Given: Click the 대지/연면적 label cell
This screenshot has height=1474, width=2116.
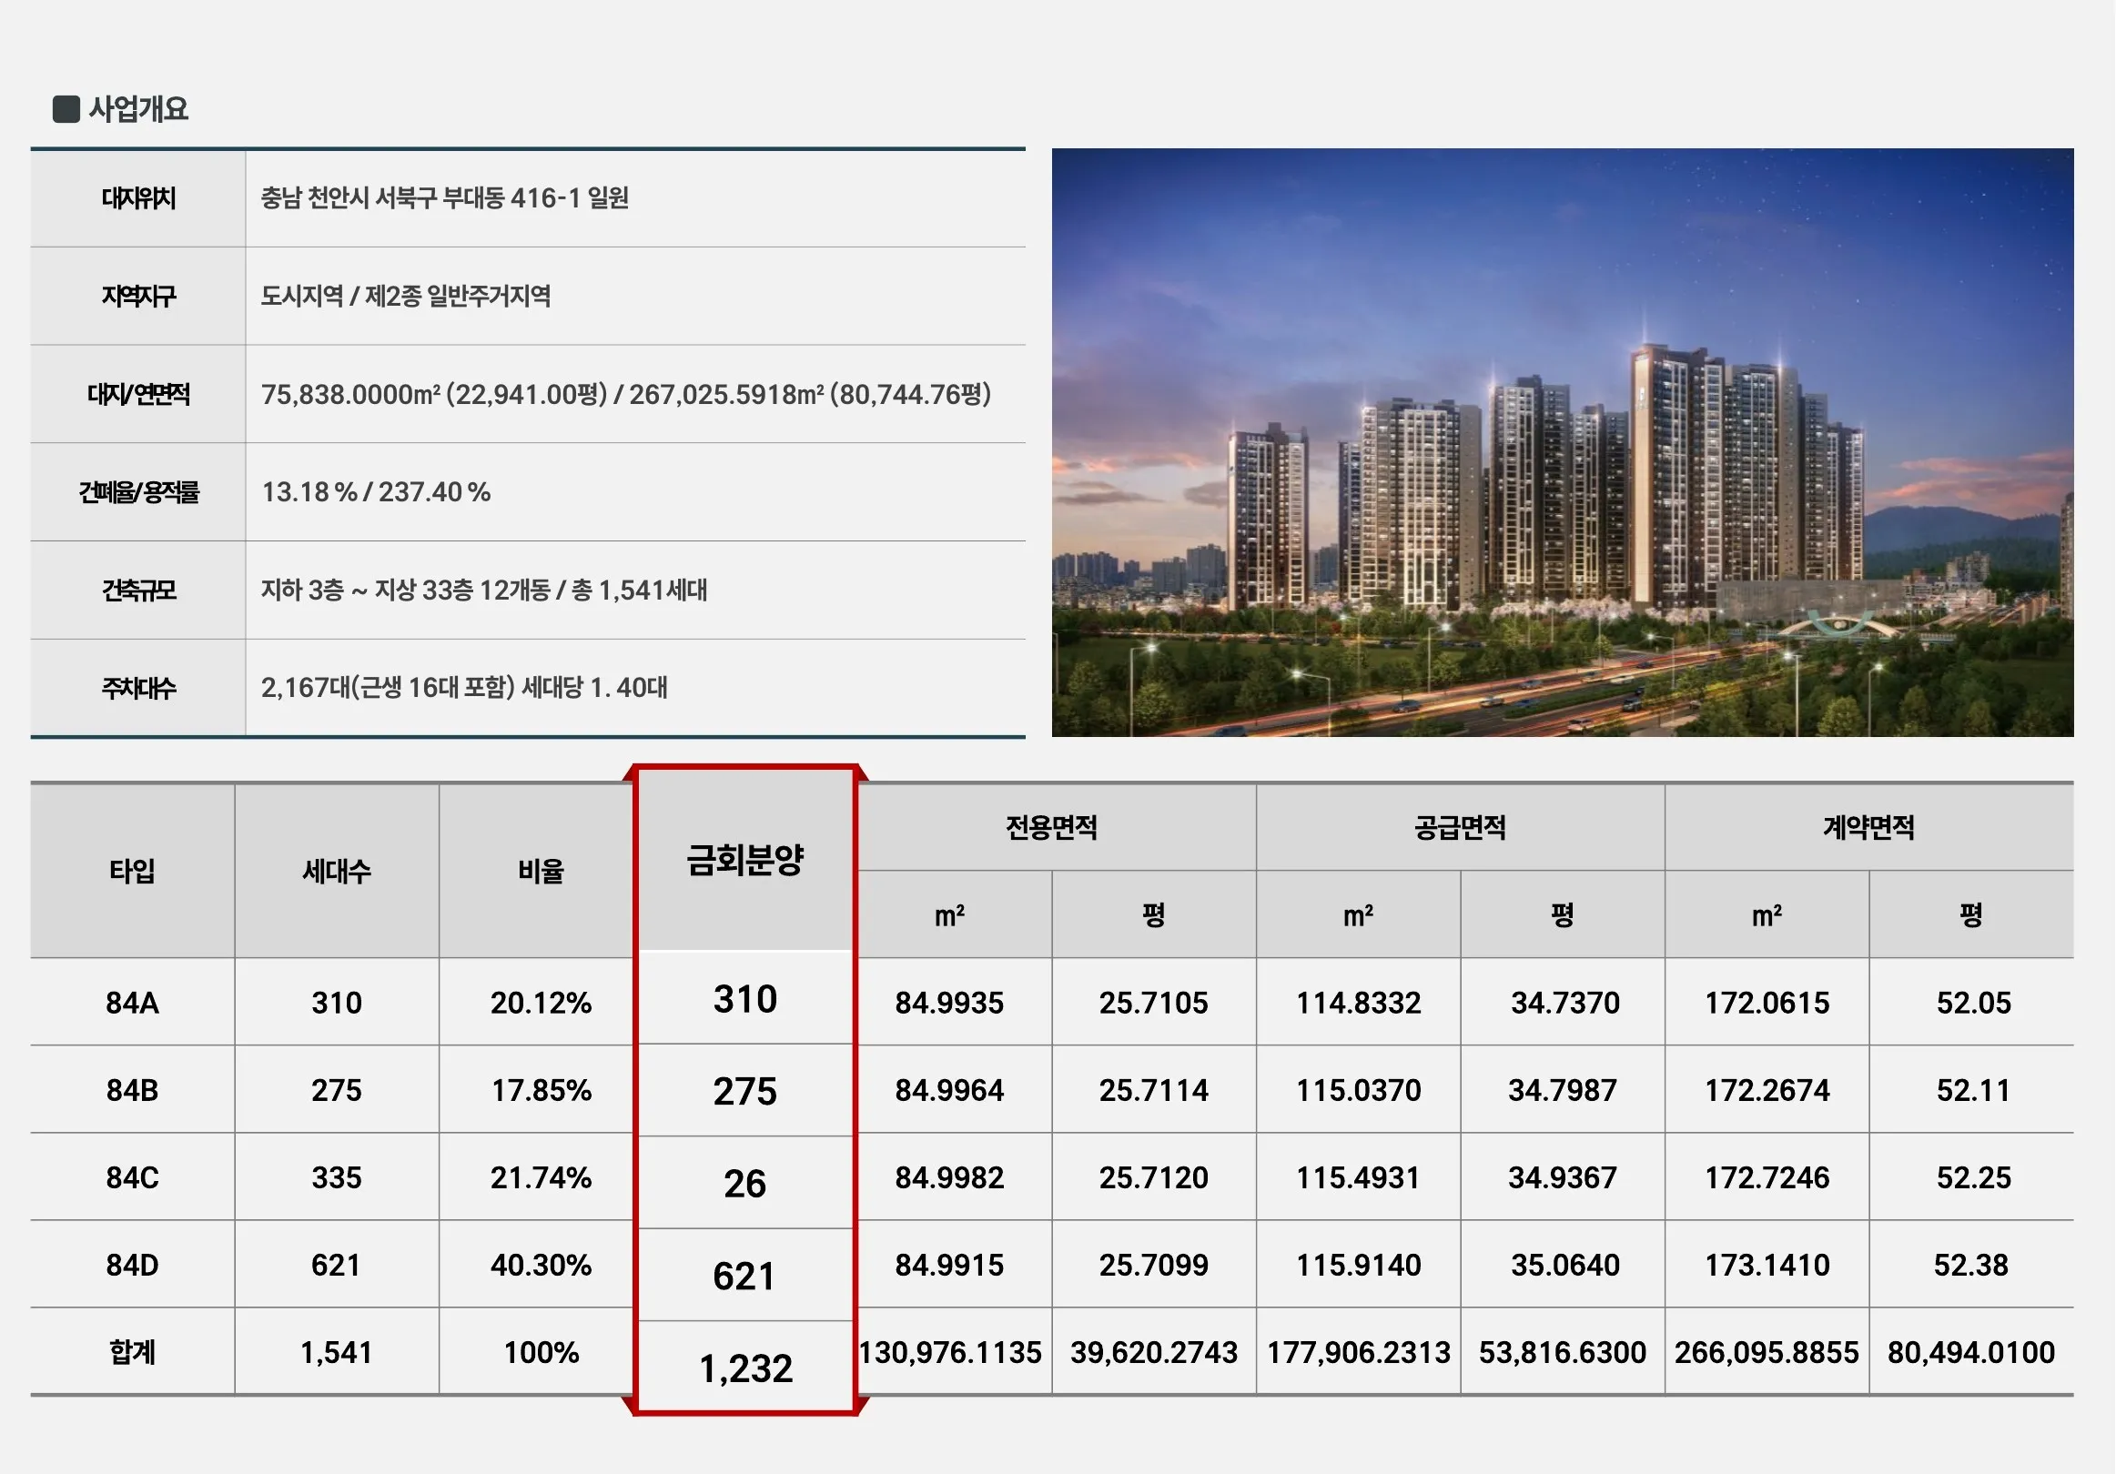Looking at the screenshot, I should 138,394.
